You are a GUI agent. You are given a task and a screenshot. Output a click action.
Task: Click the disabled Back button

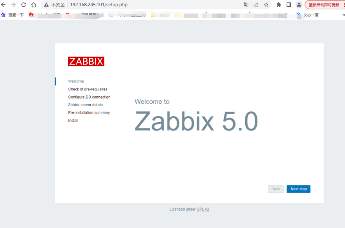[x=276, y=189]
